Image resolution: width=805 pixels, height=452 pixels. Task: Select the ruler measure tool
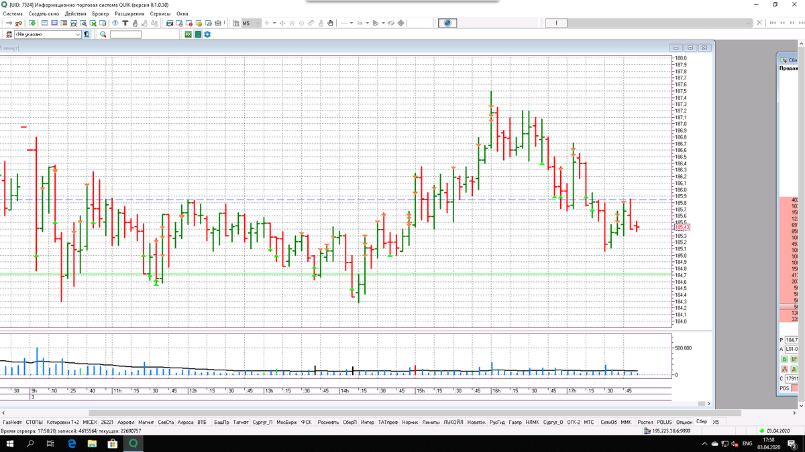click(311, 23)
